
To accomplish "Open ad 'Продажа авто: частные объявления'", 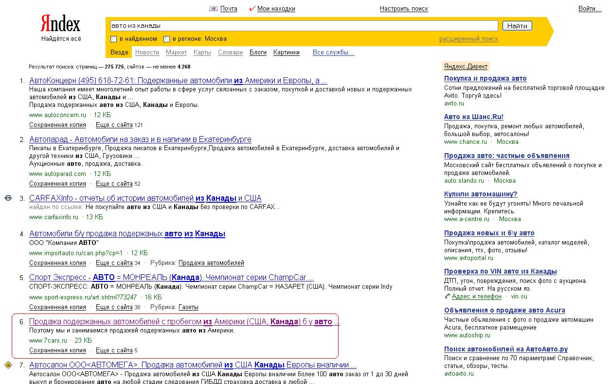I will coord(507,156).
